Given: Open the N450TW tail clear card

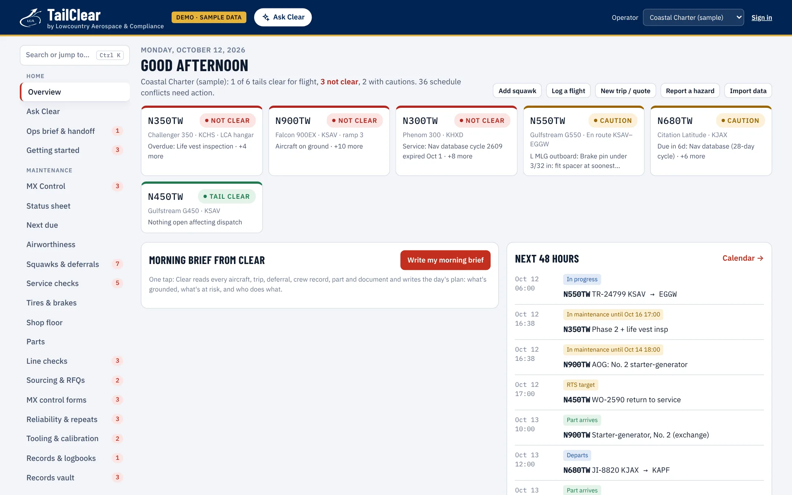Looking at the screenshot, I should point(202,207).
